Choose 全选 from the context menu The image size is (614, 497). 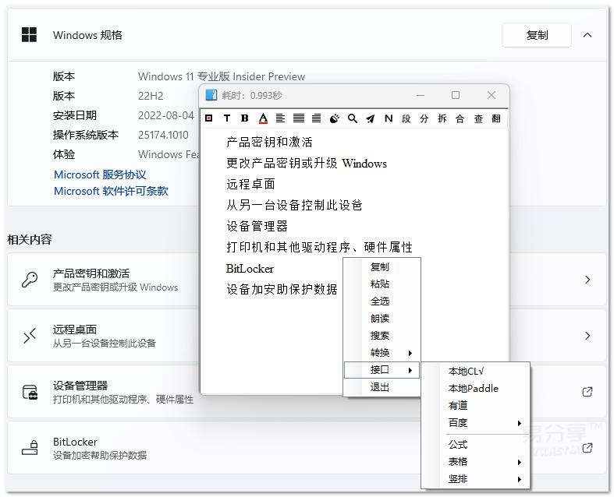(382, 301)
